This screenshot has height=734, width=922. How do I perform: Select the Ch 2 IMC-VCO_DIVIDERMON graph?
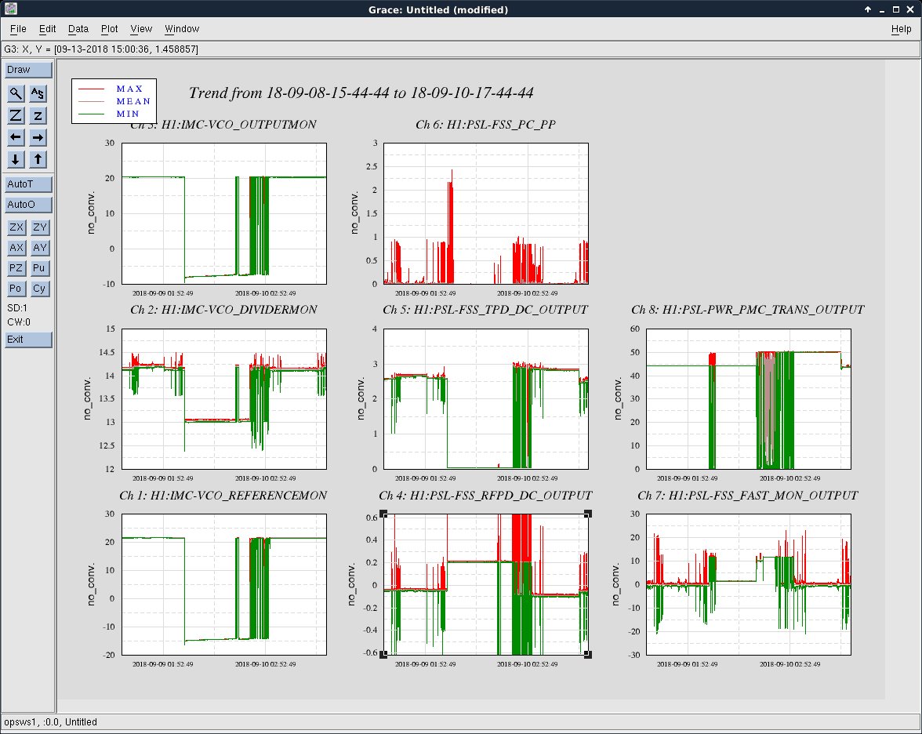click(x=224, y=398)
